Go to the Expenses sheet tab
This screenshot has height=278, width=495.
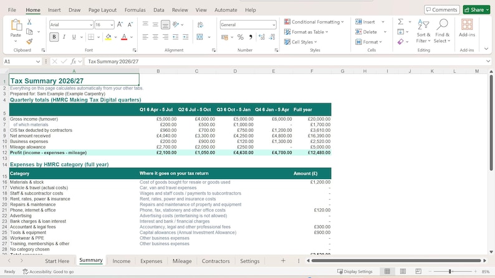pyautogui.click(x=151, y=261)
